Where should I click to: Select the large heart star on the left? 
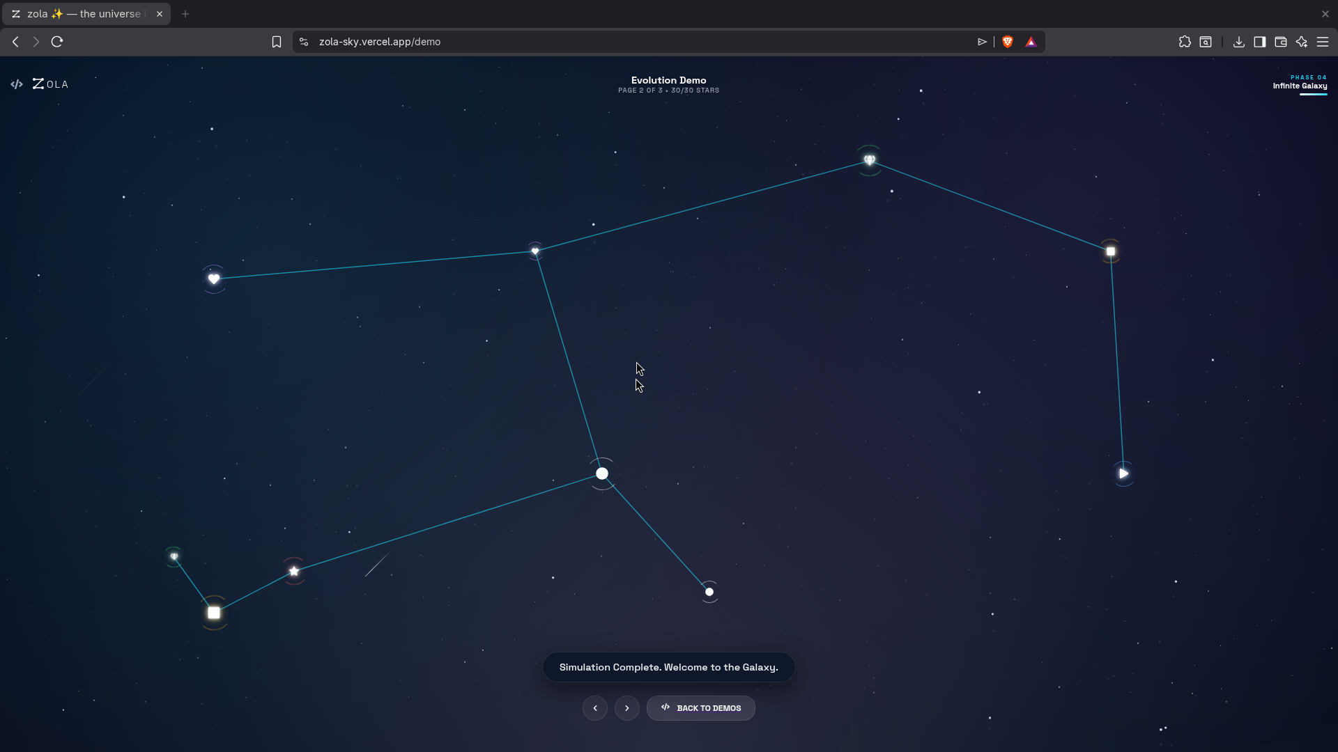pos(214,279)
